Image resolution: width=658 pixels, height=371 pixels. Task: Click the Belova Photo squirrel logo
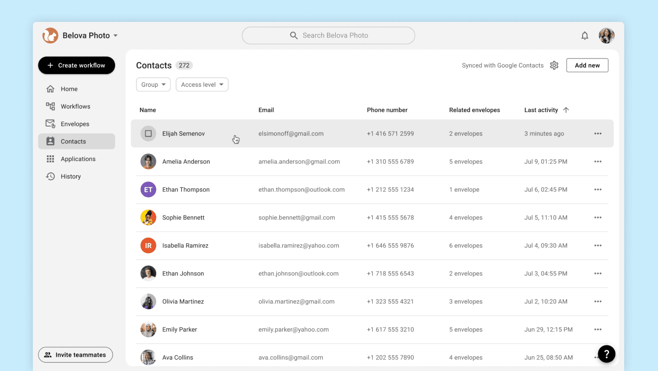(50, 36)
